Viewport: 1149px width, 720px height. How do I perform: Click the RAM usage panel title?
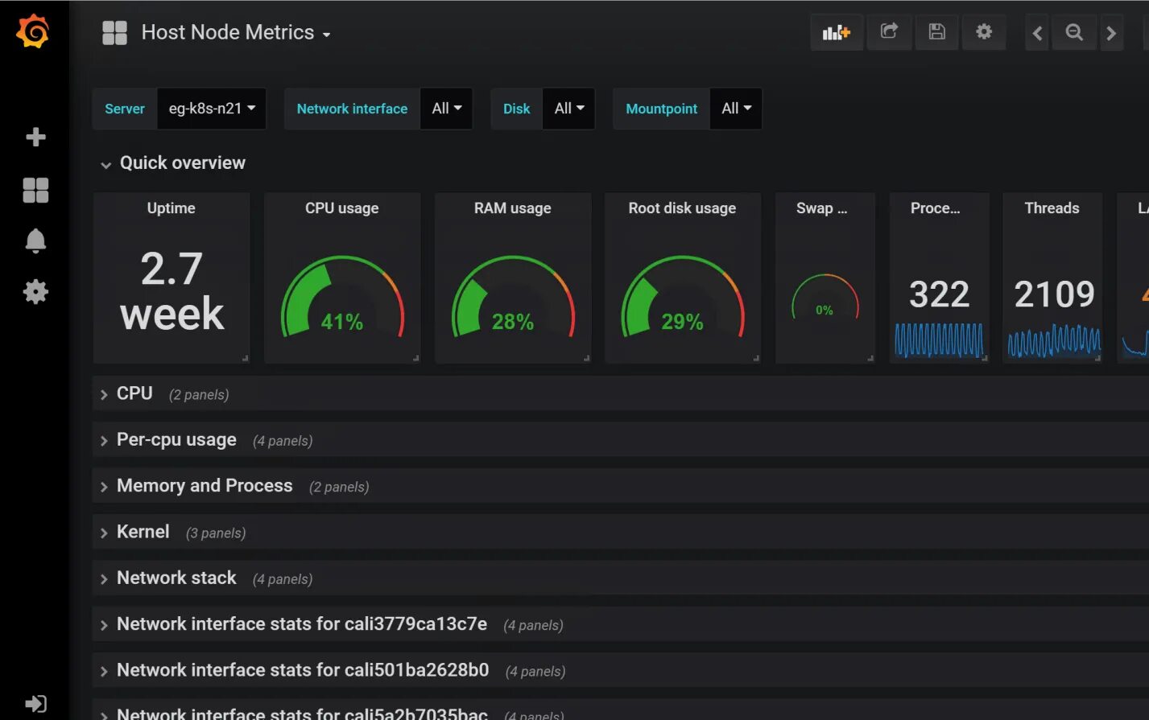click(512, 208)
